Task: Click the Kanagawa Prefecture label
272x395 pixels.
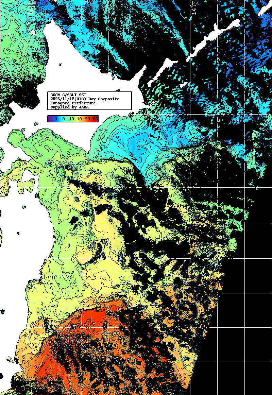Action: tap(73, 103)
